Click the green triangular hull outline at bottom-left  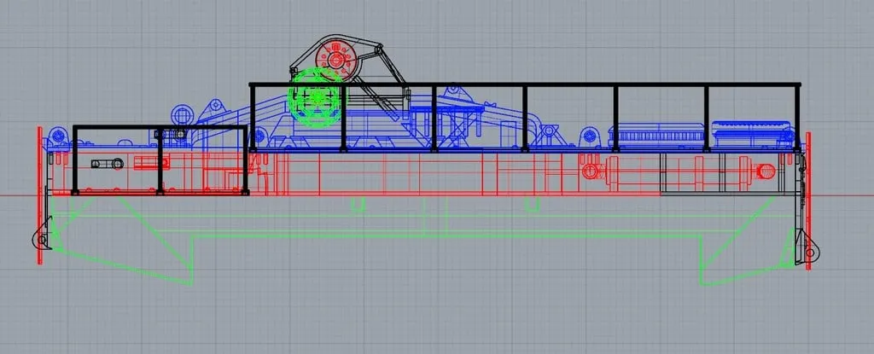(128, 256)
